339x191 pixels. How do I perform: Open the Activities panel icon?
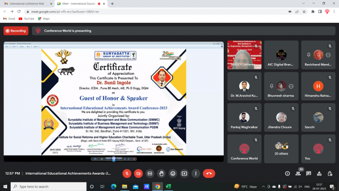tap(319, 174)
